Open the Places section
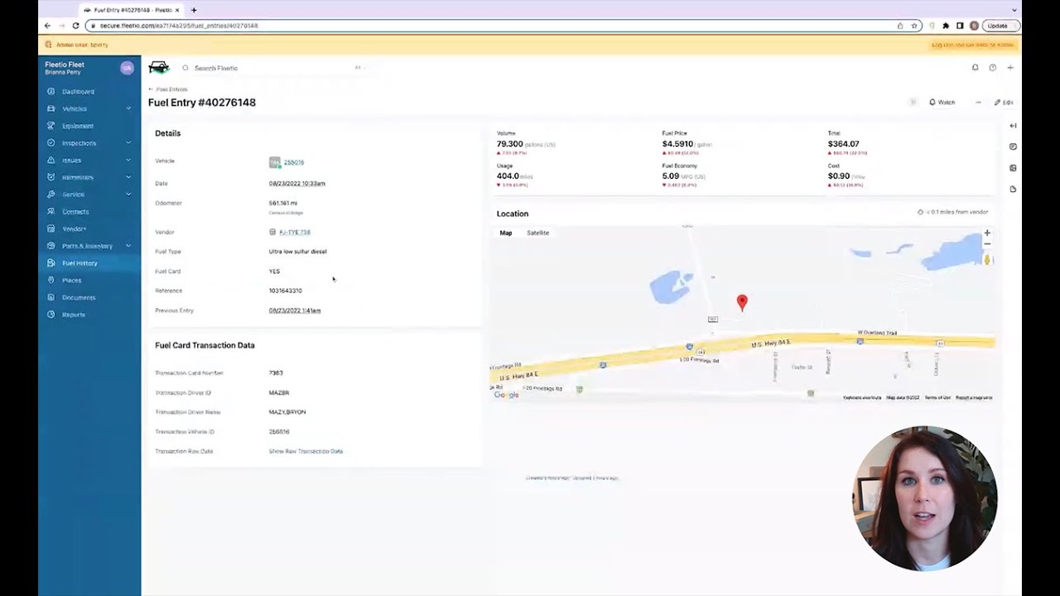1060x596 pixels. pos(71,280)
